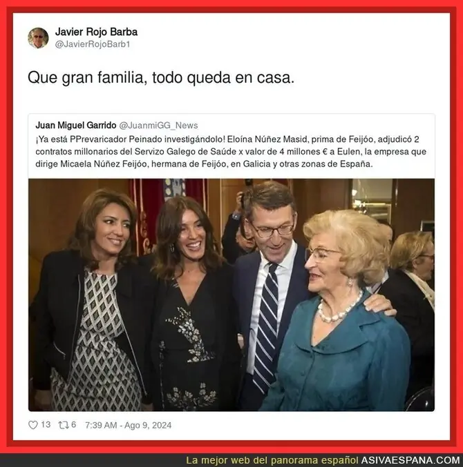This screenshot has width=463, height=467.
Task: Open Javier Rojo Barba's profile avatar
Action: coord(38,38)
